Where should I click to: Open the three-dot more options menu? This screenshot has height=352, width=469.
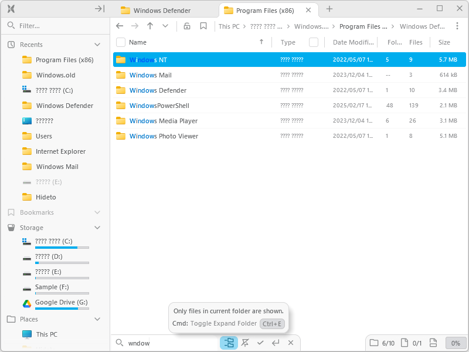(457, 26)
